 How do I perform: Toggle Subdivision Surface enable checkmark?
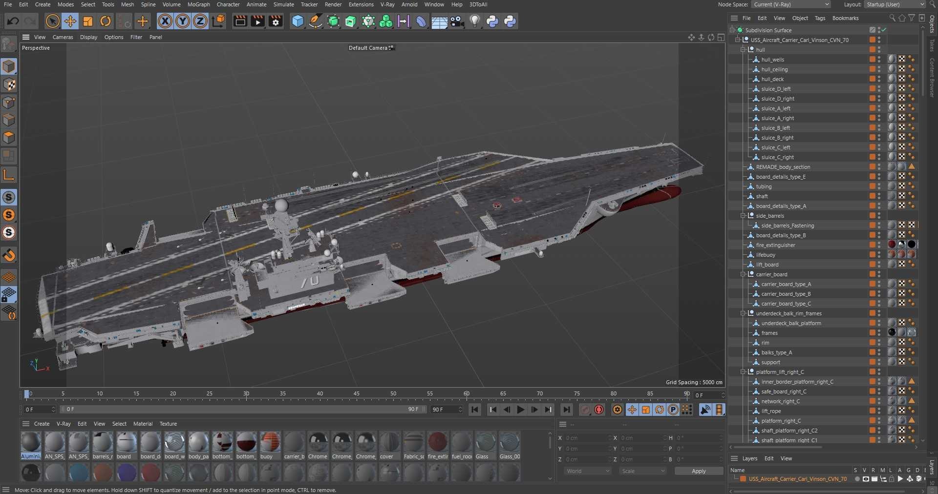click(x=884, y=30)
